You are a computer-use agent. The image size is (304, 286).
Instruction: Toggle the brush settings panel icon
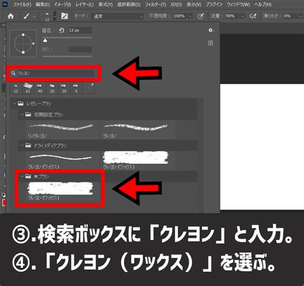tap(65, 16)
